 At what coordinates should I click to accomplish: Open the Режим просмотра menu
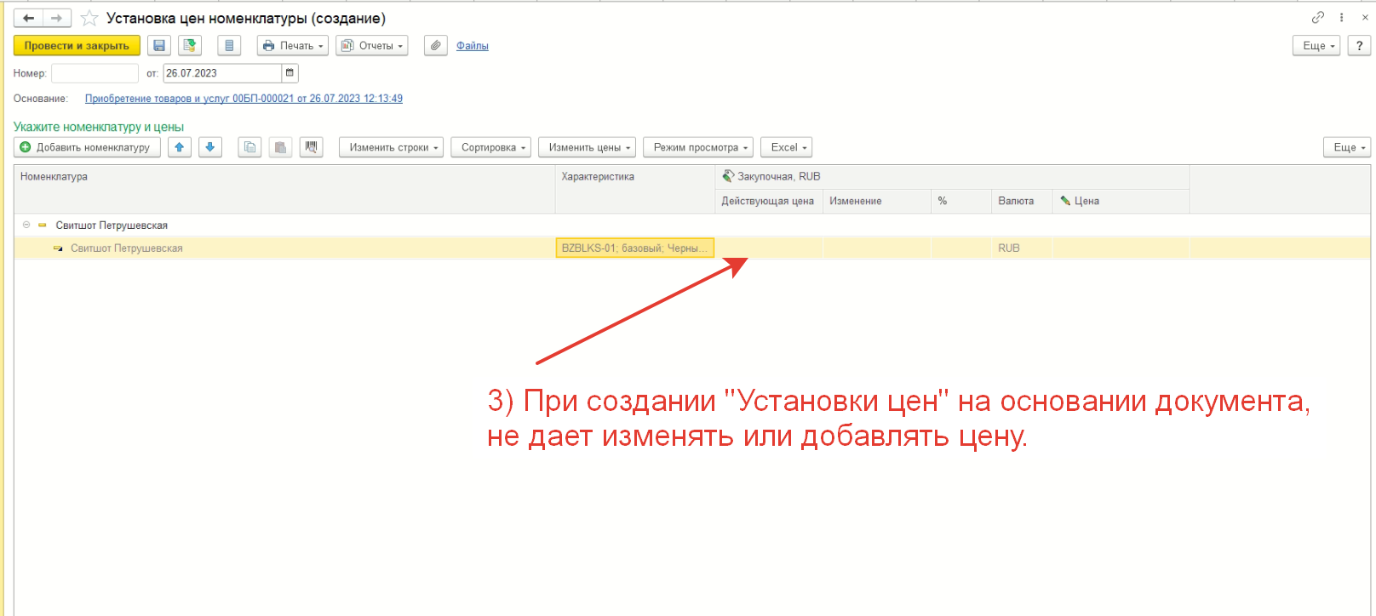click(x=697, y=147)
